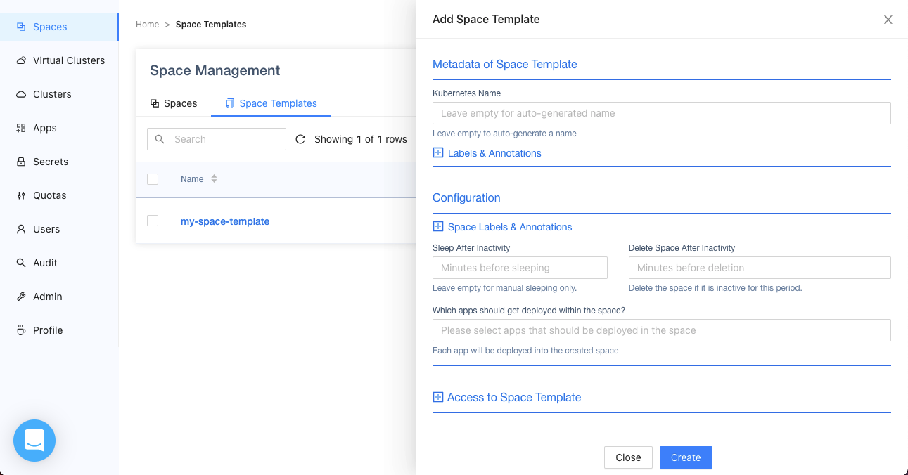Focus the Kubernetes Name input field
The height and width of the screenshot is (475, 908).
point(661,113)
